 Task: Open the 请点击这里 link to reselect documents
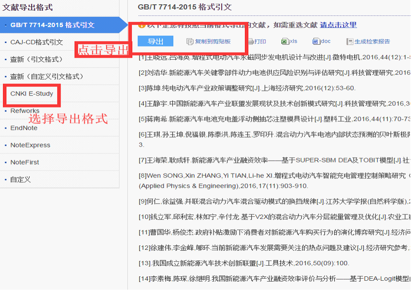pyautogui.click(x=337, y=25)
